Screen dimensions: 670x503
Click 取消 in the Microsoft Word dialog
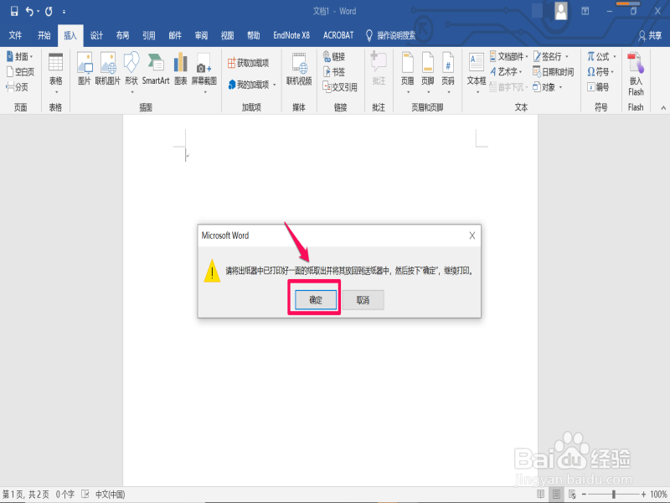363,300
